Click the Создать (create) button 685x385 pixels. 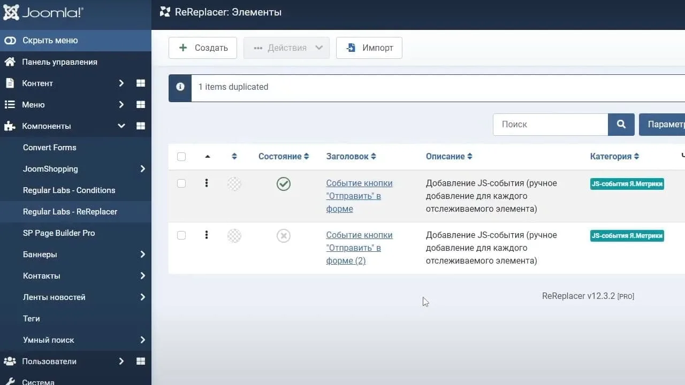(x=203, y=48)
